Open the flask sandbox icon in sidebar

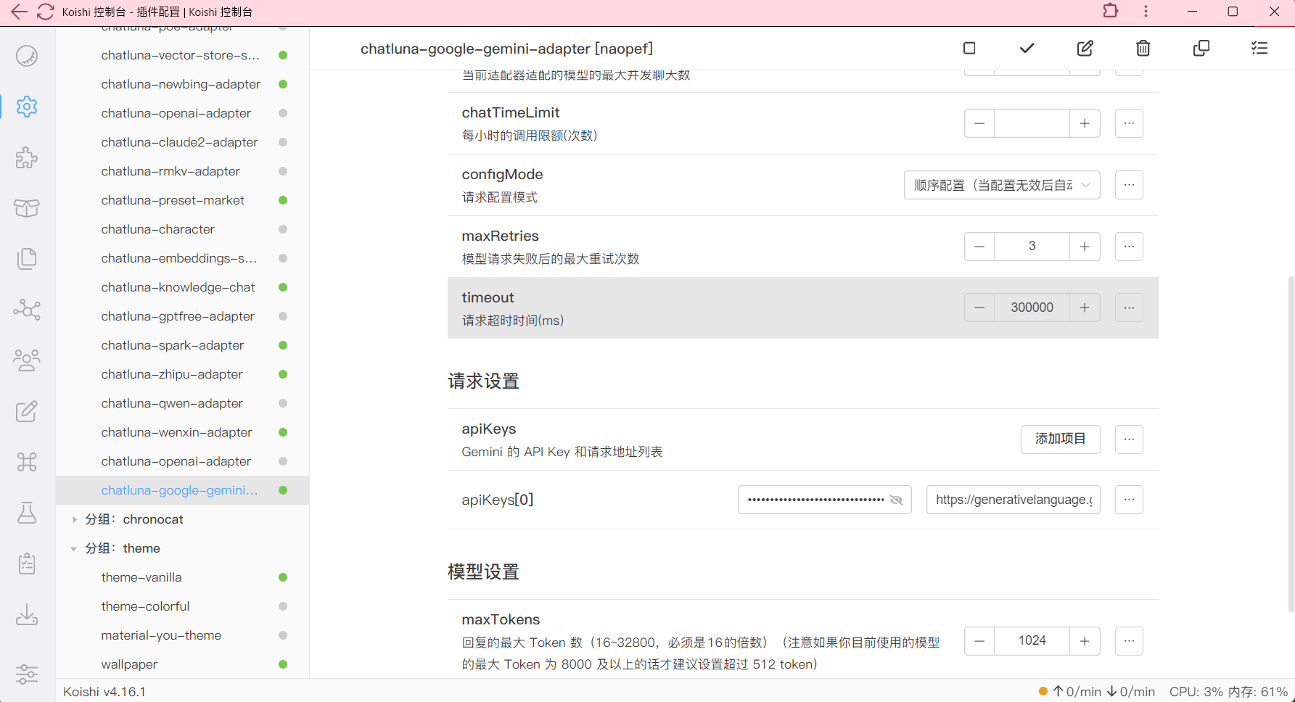27,513
